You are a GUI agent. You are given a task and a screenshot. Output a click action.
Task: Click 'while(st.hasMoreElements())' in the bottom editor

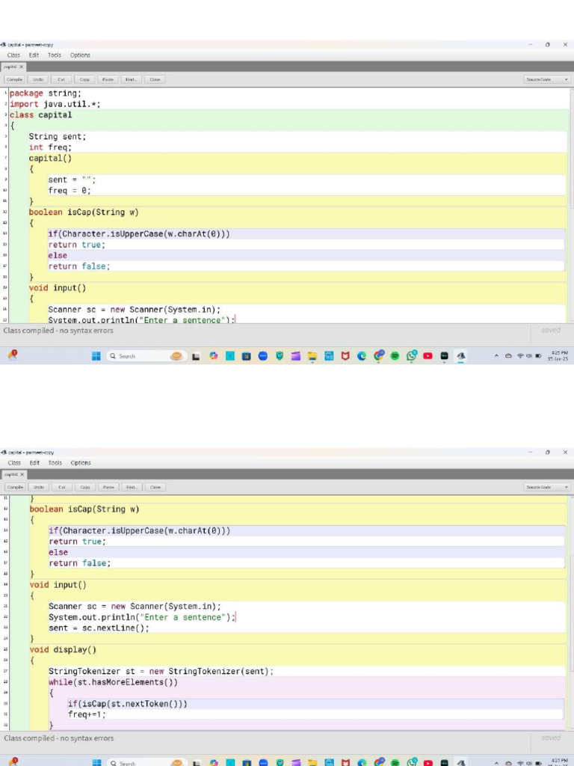click(x=114, y=682)
